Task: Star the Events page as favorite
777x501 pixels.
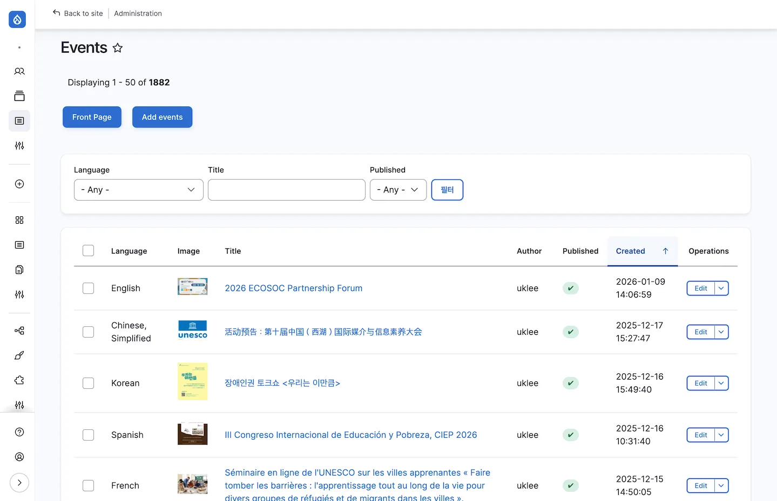Action: tap(118, 48)
